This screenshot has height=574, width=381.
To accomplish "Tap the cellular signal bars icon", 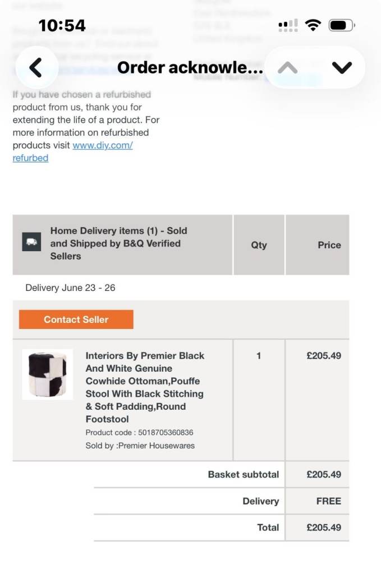I will (x=288, y=25).
